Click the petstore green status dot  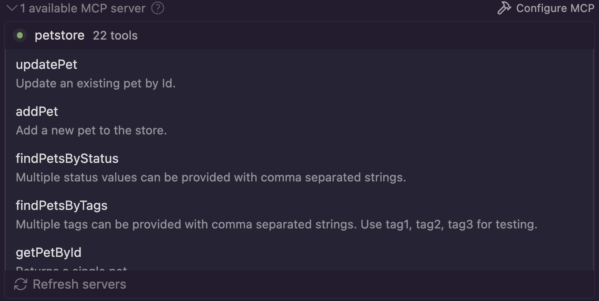pos(20,35)
